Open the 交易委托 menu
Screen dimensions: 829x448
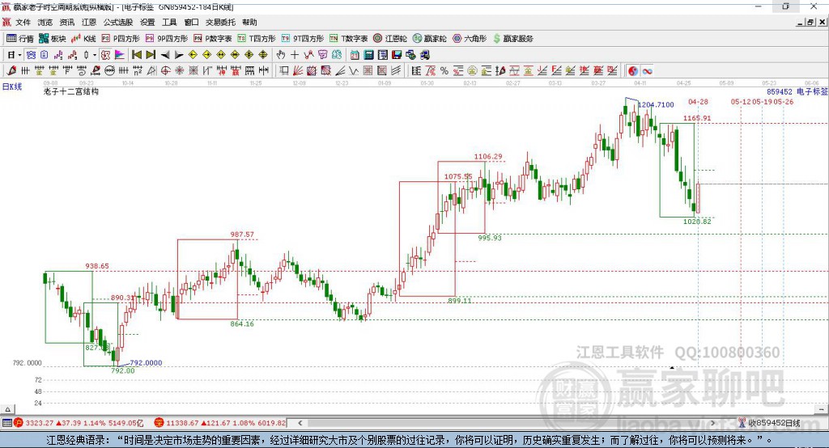tap(220, 22)
